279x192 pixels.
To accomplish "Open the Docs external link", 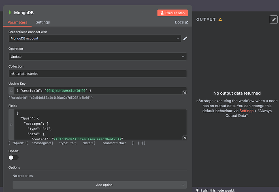I will coord(181,22).
